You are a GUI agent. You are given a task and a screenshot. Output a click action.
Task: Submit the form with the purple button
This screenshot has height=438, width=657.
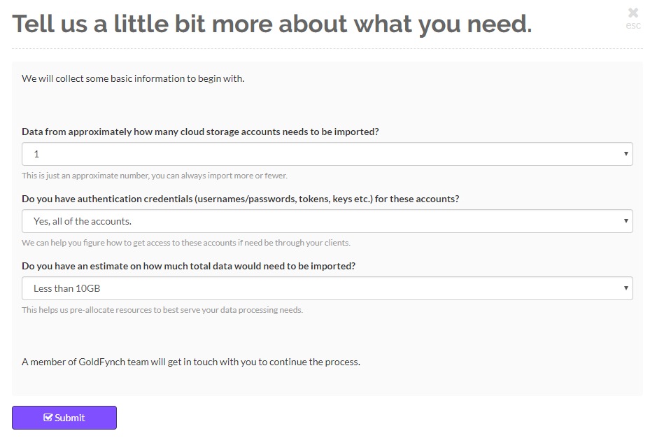64,418
